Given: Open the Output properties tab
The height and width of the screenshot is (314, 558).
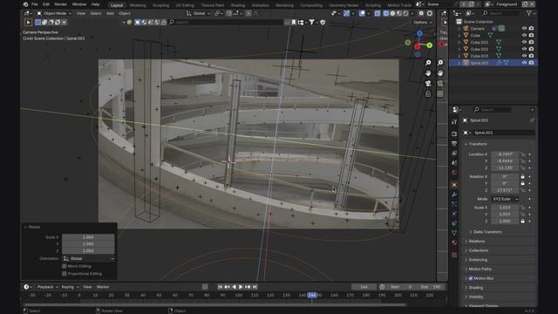Looking at the screenshot, I should [x=454, y=143].
